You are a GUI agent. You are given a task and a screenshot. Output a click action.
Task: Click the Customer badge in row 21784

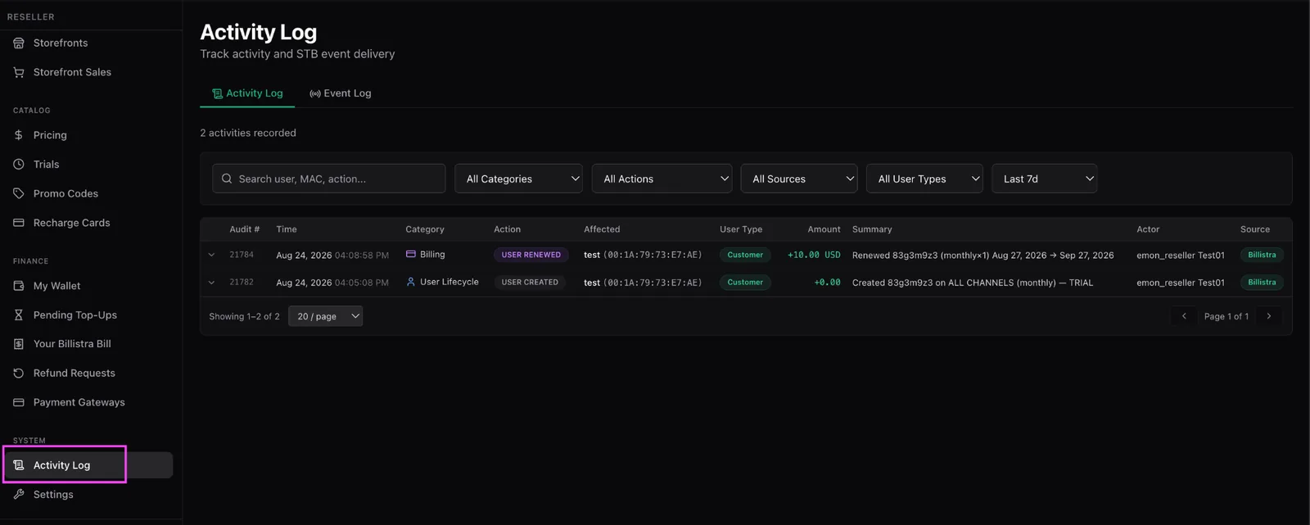tap(745, 255)
